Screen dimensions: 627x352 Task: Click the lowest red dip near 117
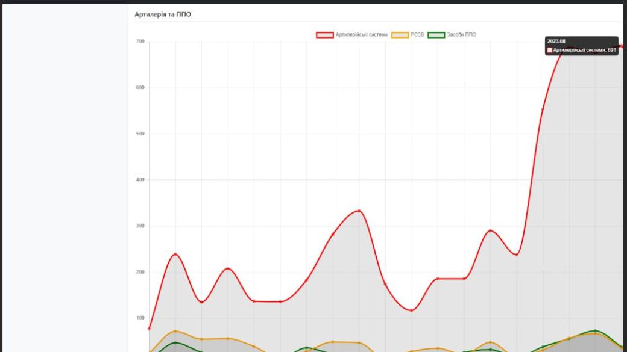point(412,310)
